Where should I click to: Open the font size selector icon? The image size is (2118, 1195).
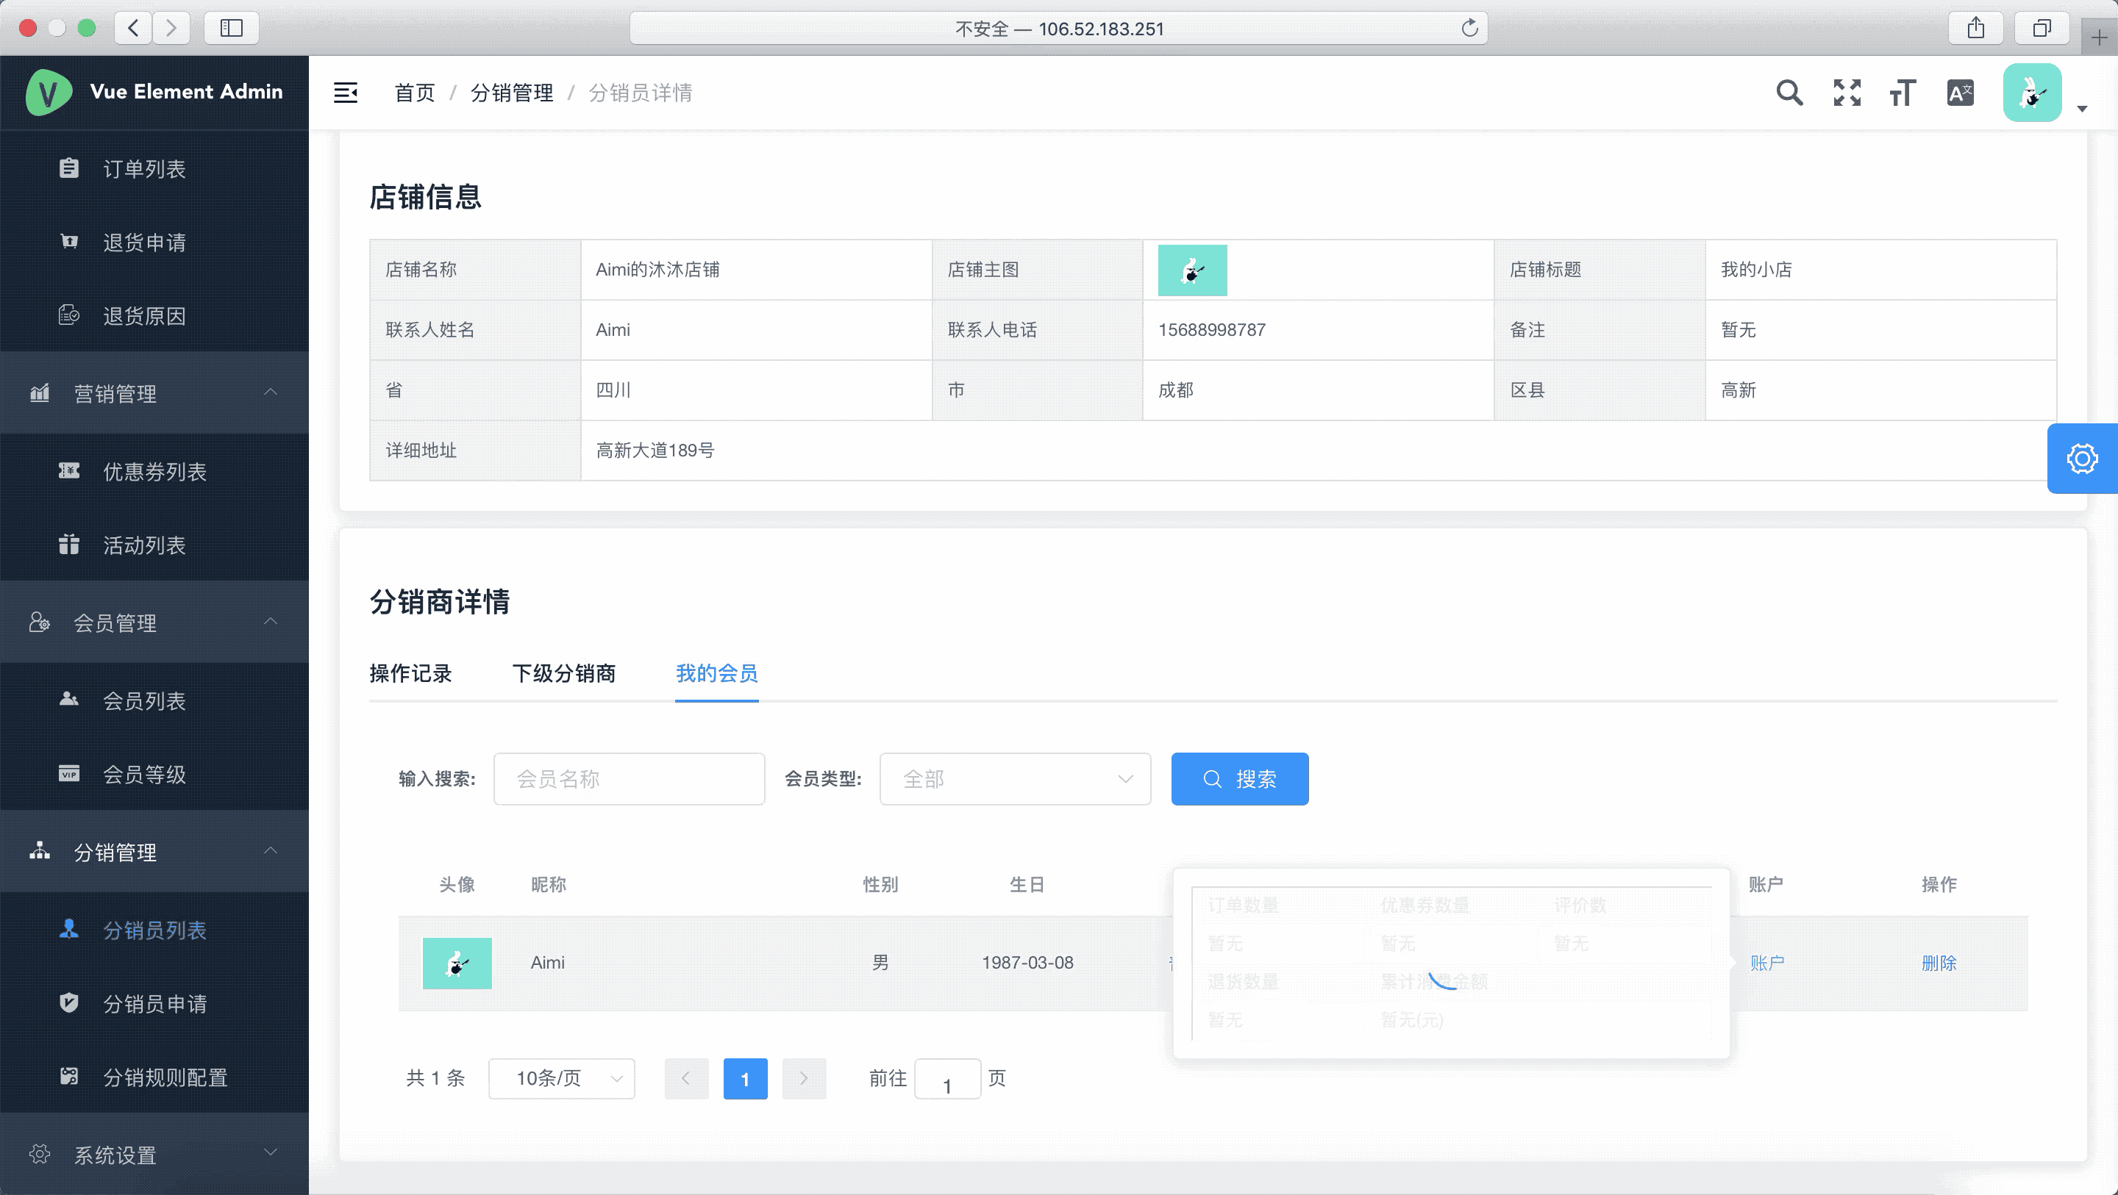(x=1903, y=93)
